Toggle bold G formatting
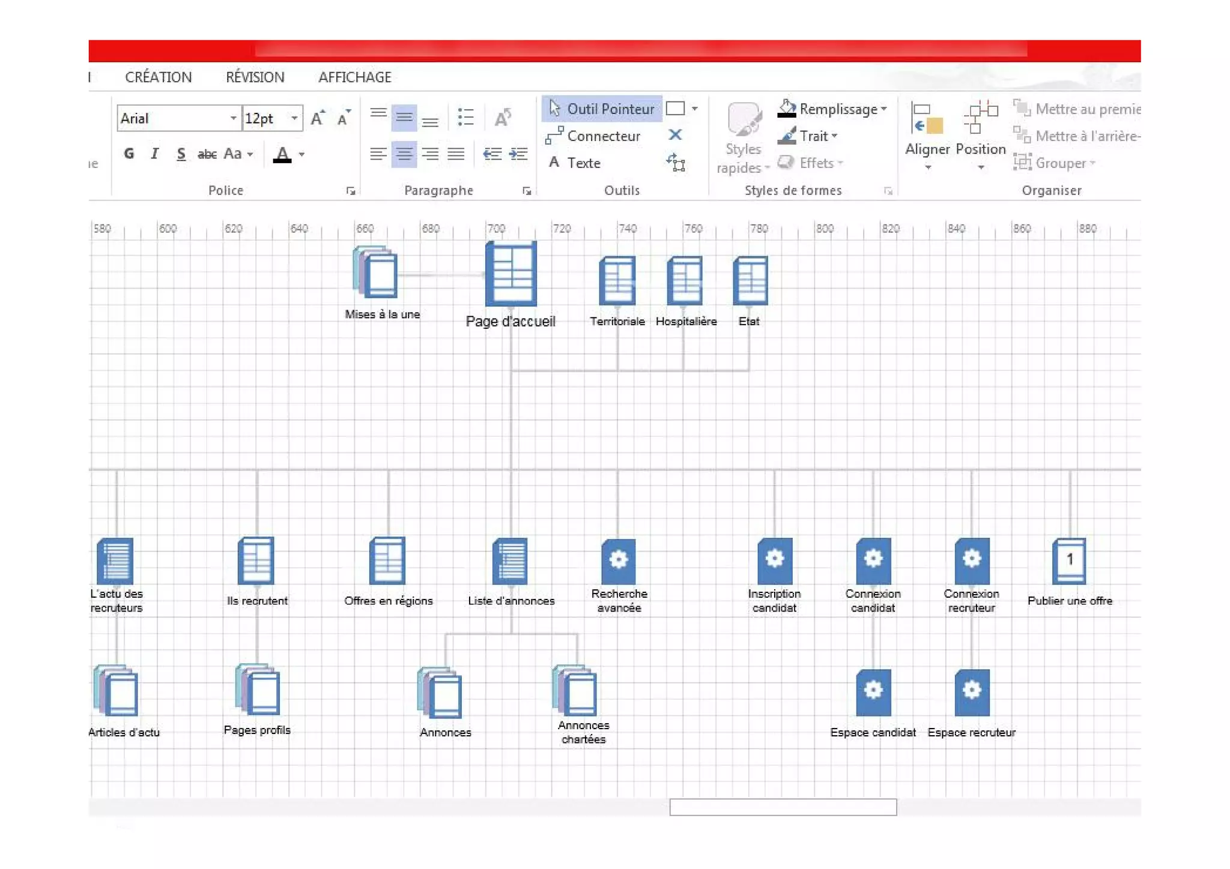The image size is (1230, 869). pyautogui.click(x=129, y=154)
